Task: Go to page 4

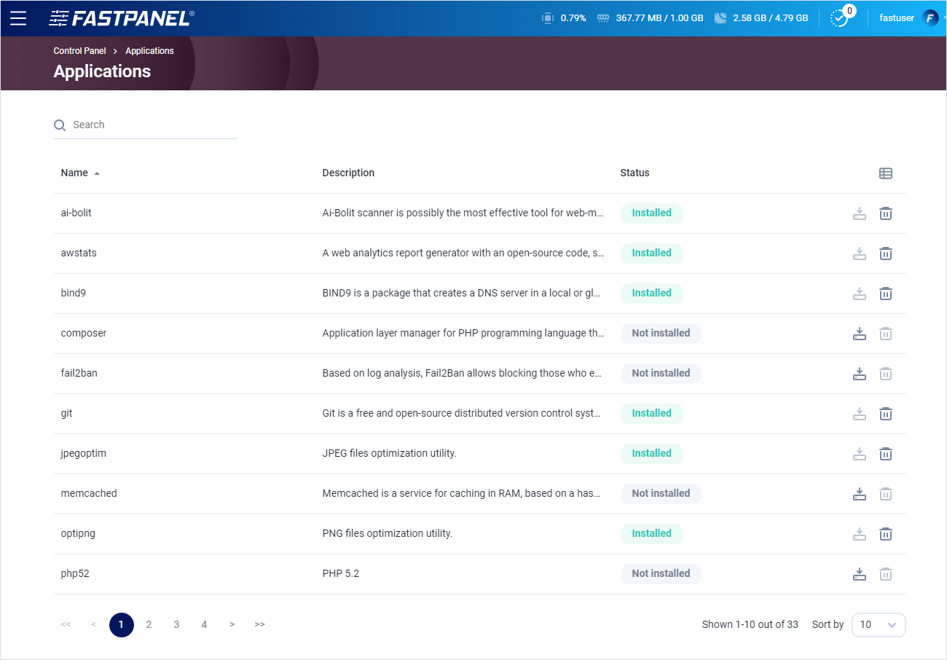Action: pos(204,624)
